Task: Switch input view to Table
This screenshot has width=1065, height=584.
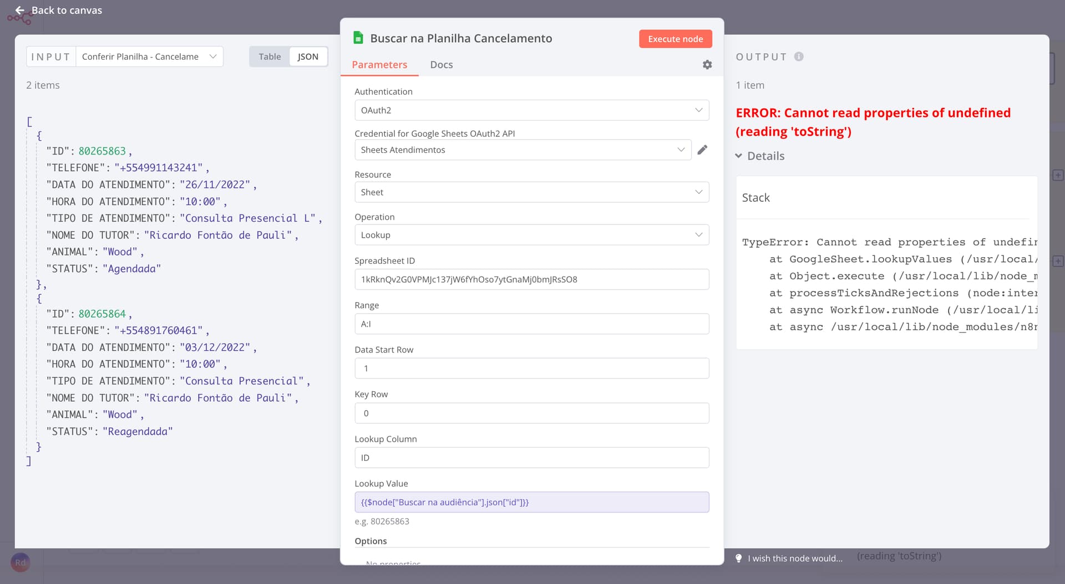Action: [270, 57]
